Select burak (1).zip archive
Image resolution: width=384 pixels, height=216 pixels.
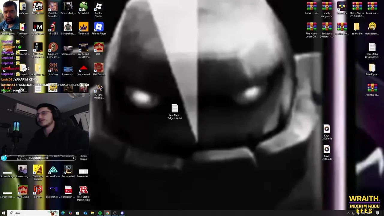pos(311,8)
